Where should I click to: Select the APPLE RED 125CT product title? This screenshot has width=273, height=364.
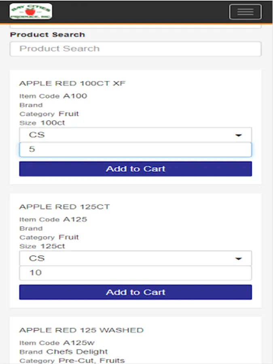[64, 207]
